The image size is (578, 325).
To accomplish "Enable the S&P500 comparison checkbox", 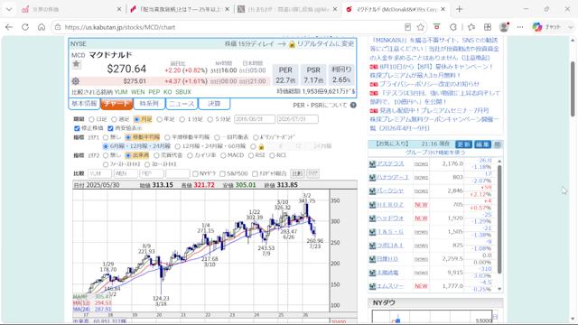I will [222, 173].
